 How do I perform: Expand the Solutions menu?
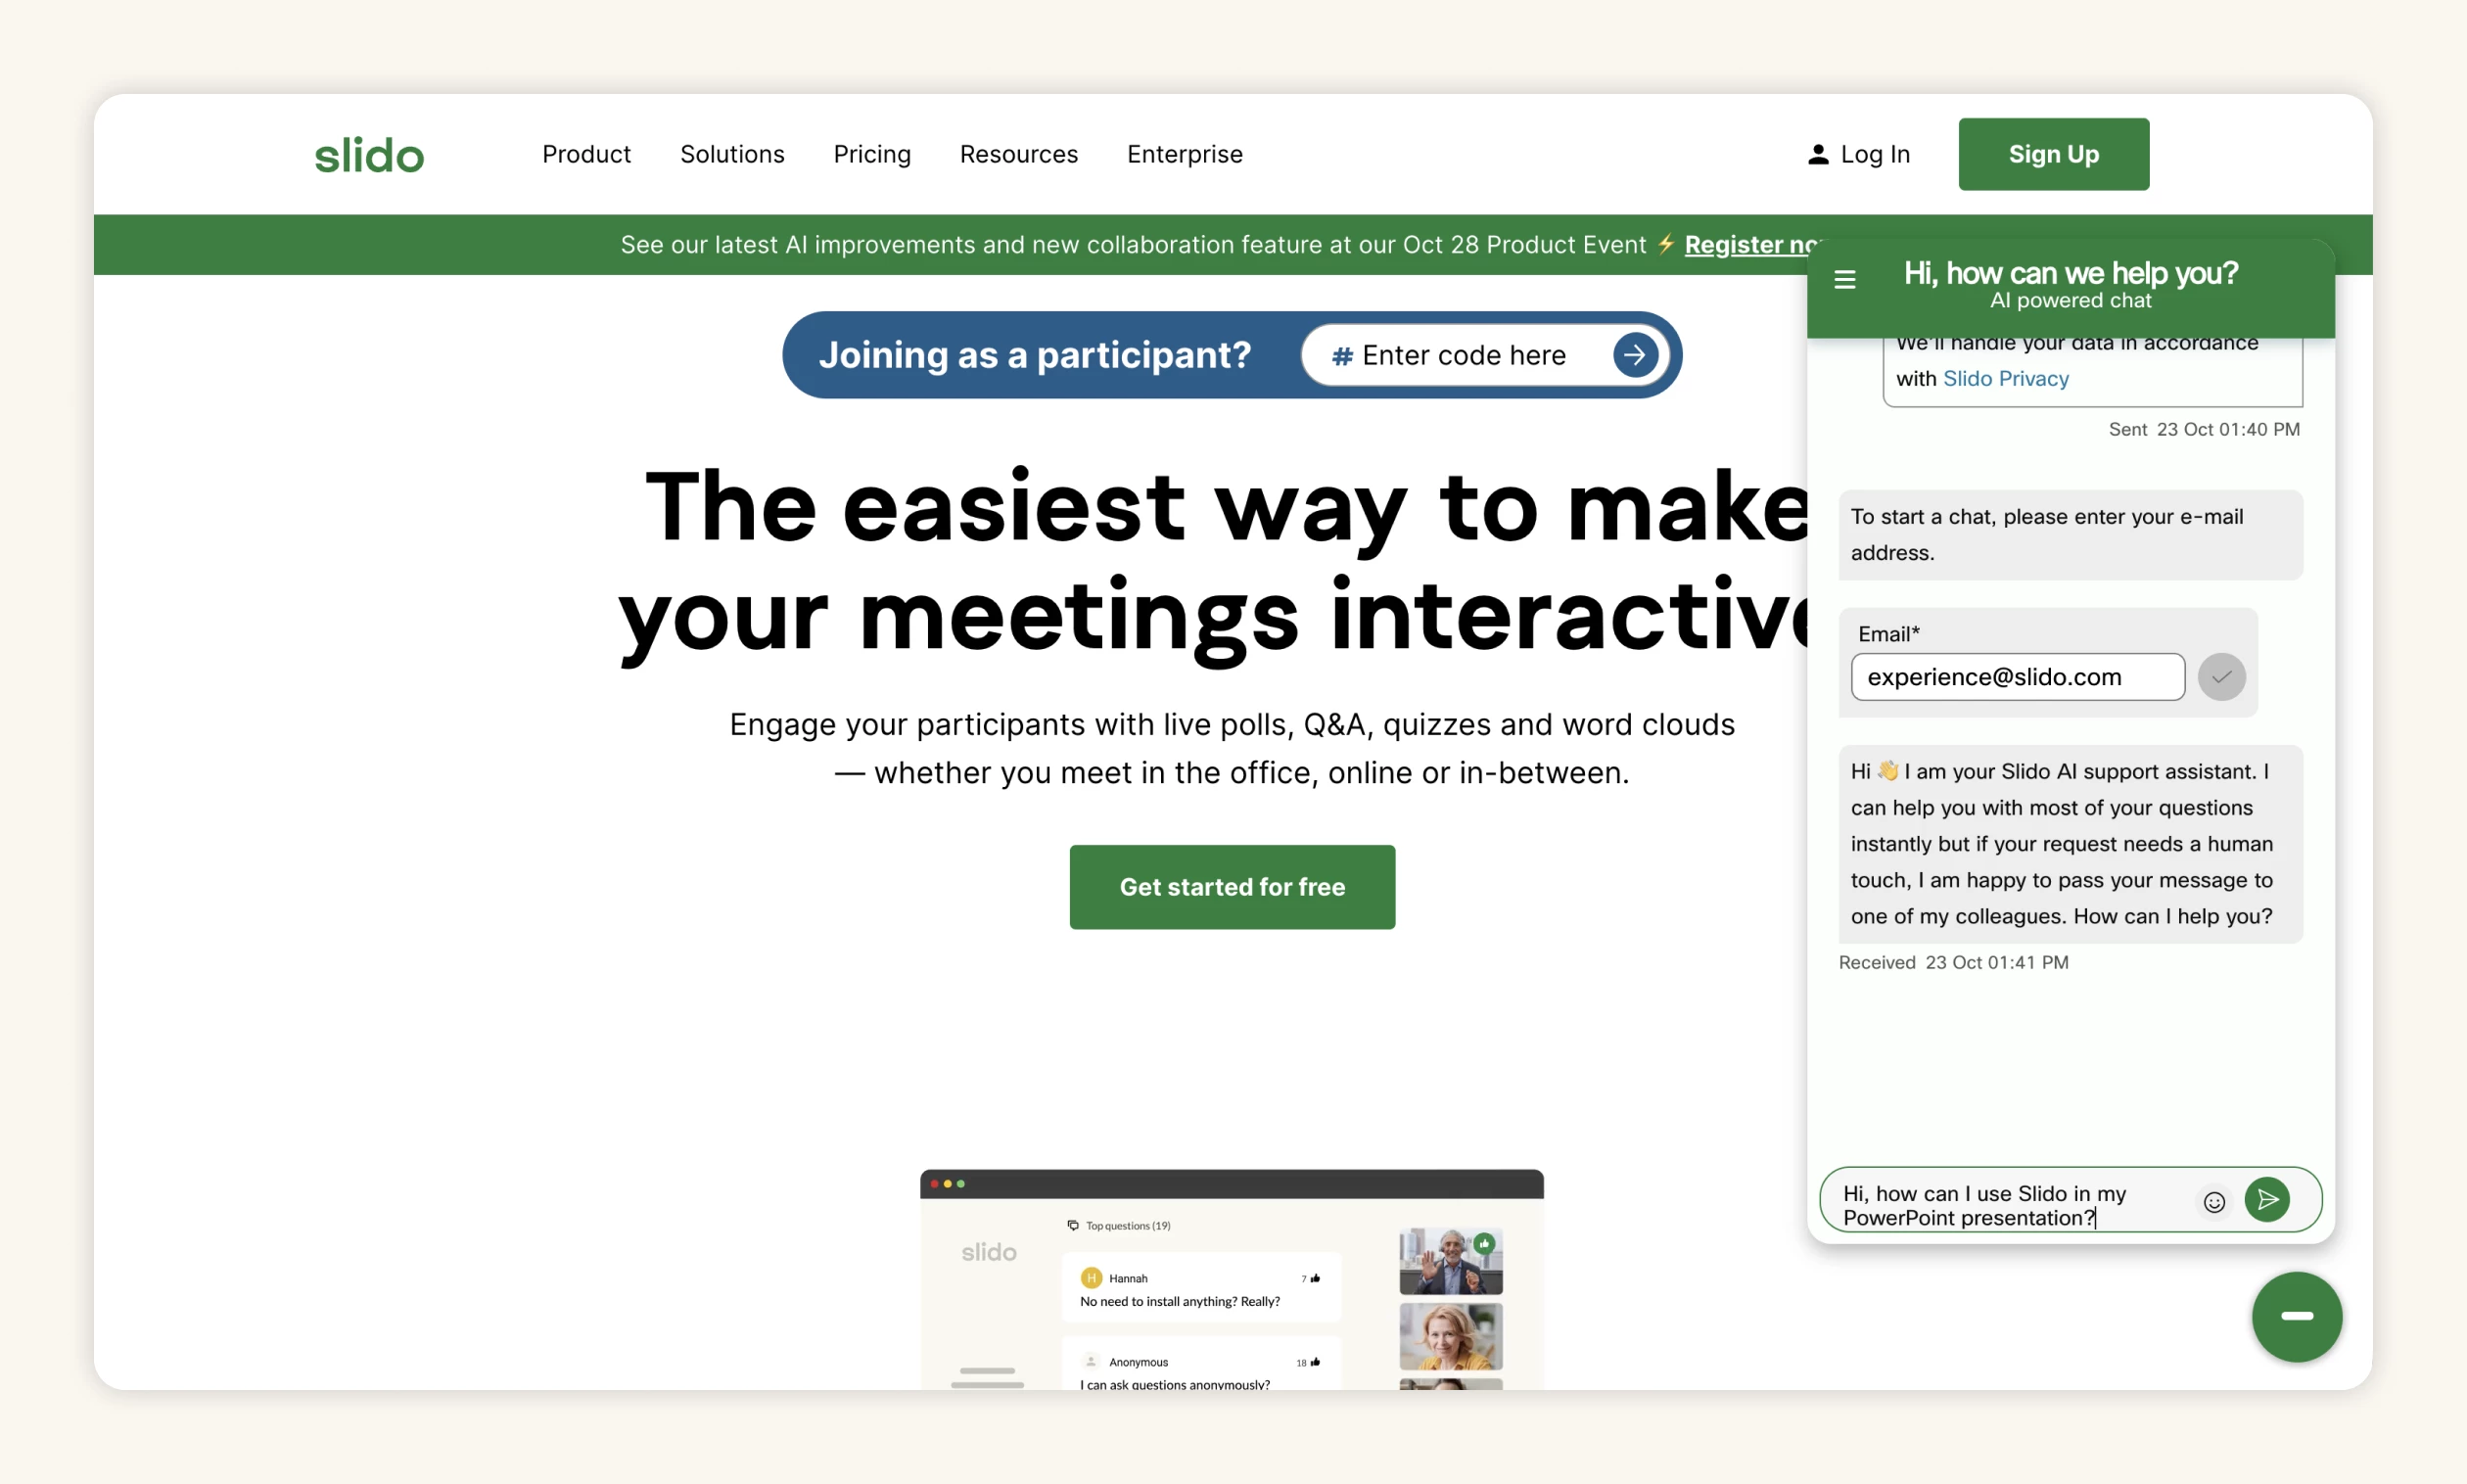(x=732, y=154)
